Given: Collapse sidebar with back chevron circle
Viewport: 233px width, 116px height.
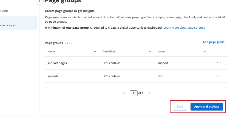Looking at the screenshot, I should pos(39,1).
